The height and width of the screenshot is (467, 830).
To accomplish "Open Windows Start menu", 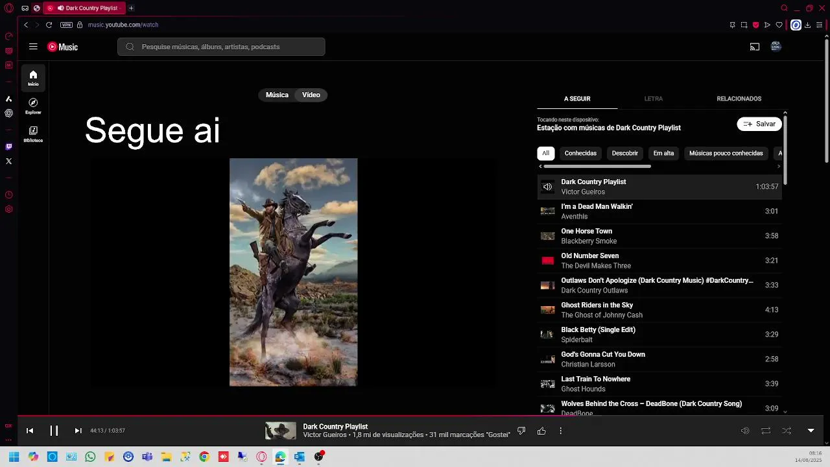I will (x=14, y=457).
